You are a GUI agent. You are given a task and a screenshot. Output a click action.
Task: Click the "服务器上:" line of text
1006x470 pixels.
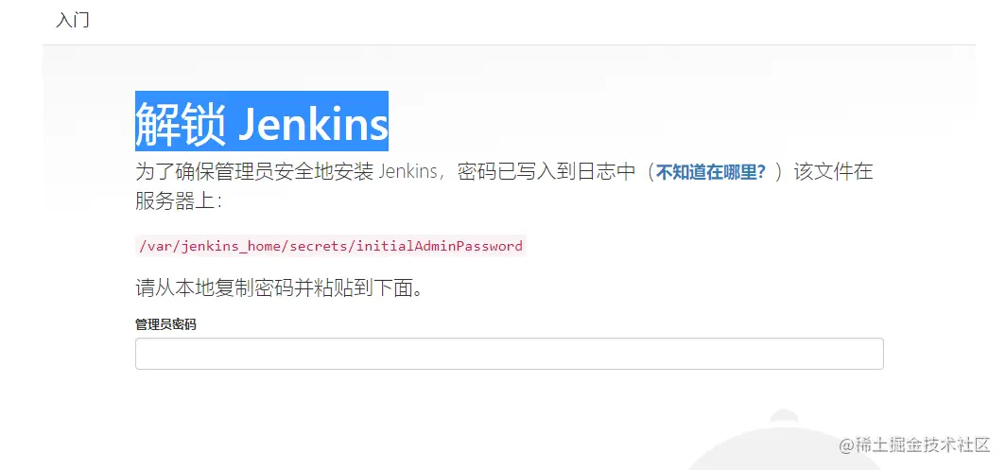pos(179,201)
